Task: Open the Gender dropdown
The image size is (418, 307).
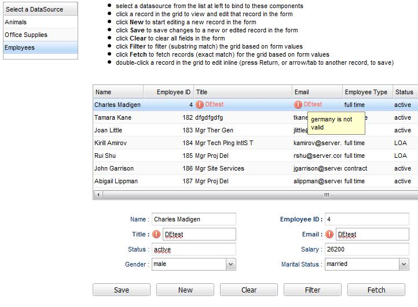Action: [231, 264]
